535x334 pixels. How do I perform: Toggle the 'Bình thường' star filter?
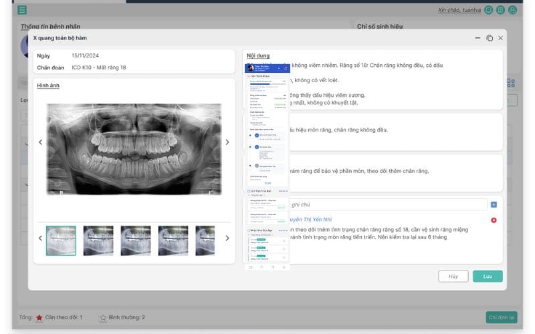[x=103, y=318]
